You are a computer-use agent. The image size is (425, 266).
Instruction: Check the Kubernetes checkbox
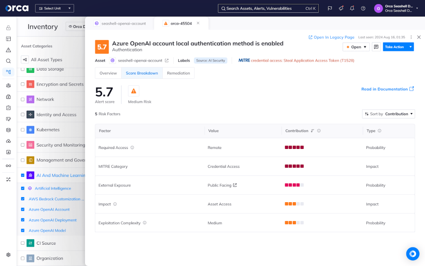(23, 130)
